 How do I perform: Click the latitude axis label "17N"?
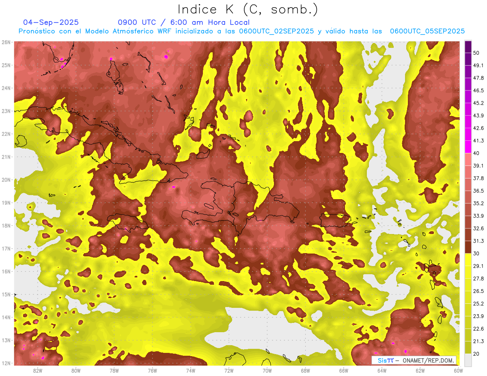pyautogui.click(x=6, y=249)
